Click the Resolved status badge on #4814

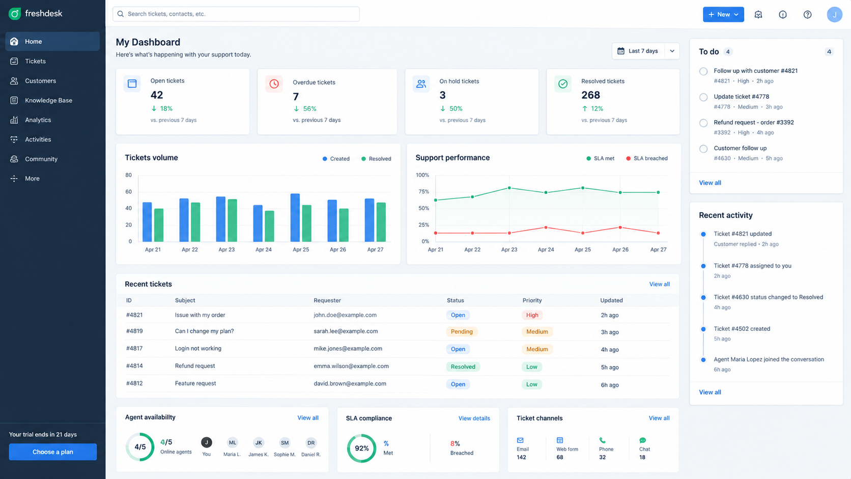[463, 367]
